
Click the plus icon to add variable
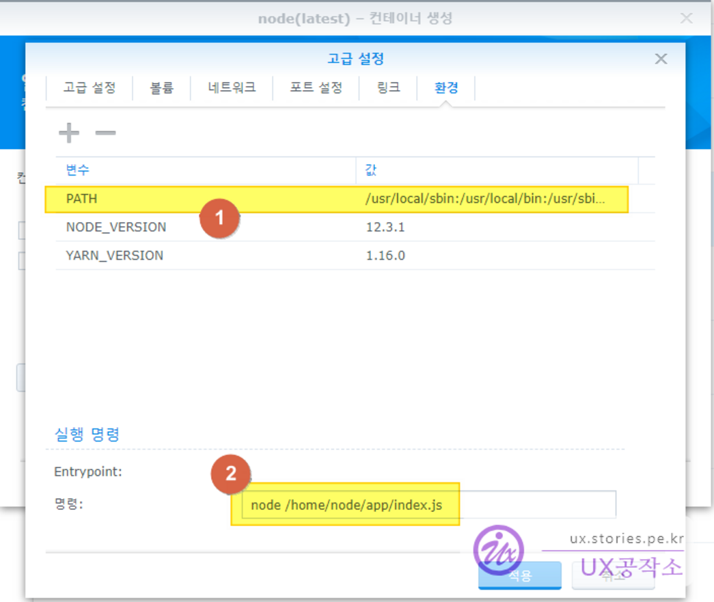tap(69, 133)
